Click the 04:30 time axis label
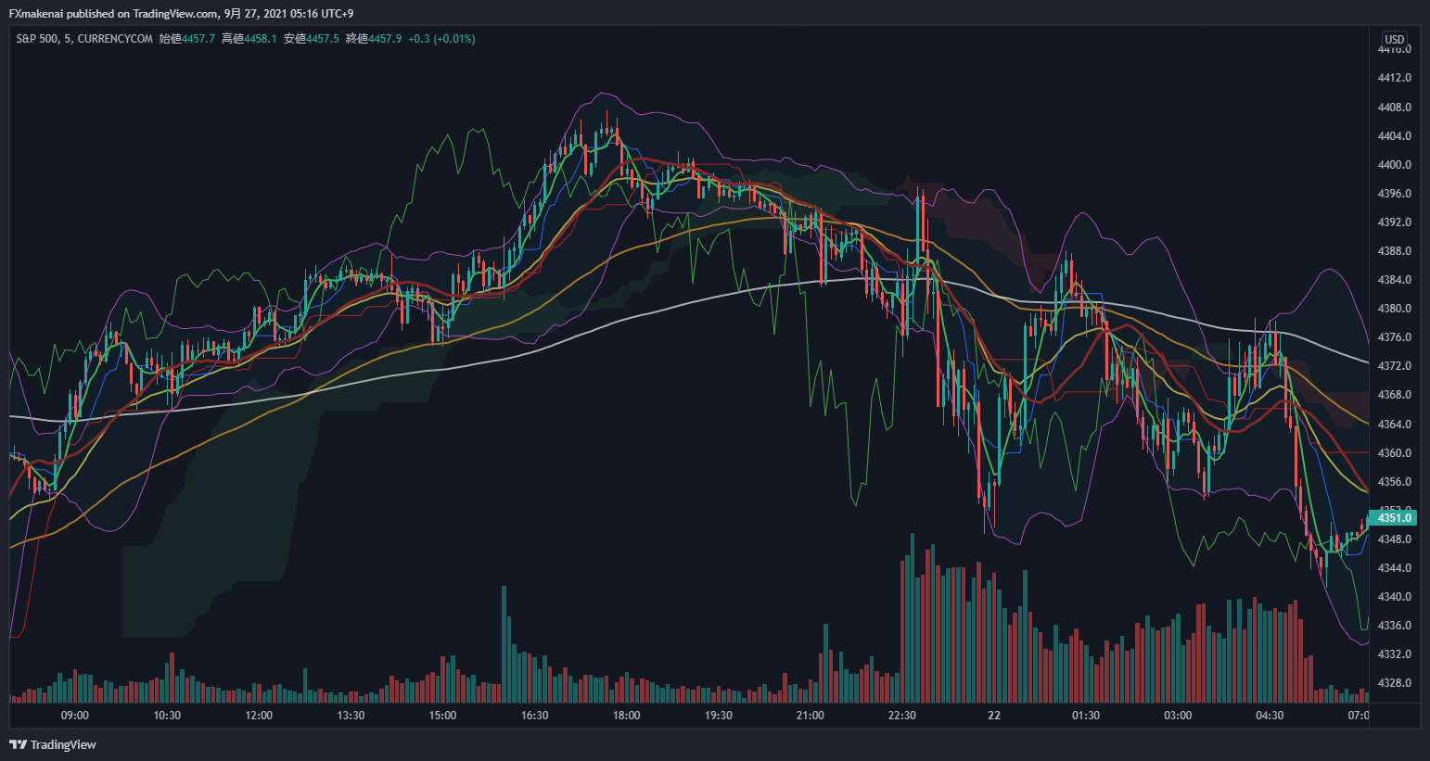Image resolution: width=1430 pixels, height=761 pixels. click(x=1270, y=716)
